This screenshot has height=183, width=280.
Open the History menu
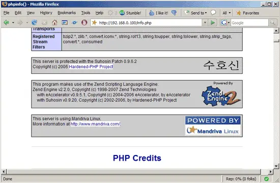coord(46,13)
